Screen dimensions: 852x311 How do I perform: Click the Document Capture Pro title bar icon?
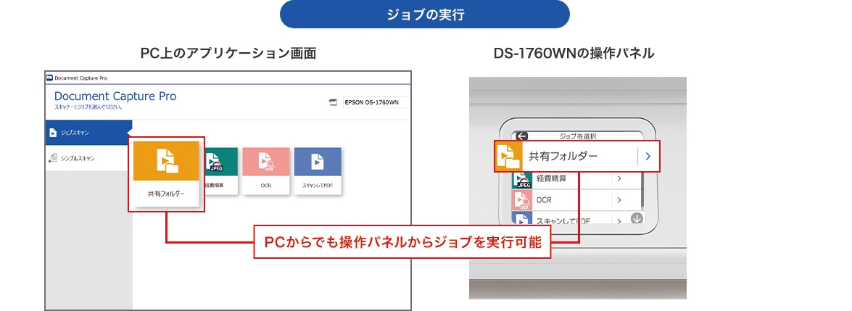pyautogui.click(x=49, y=78)
